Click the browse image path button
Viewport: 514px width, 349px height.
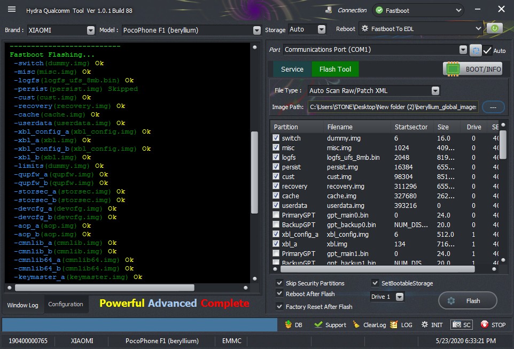[x=493, y=107]
